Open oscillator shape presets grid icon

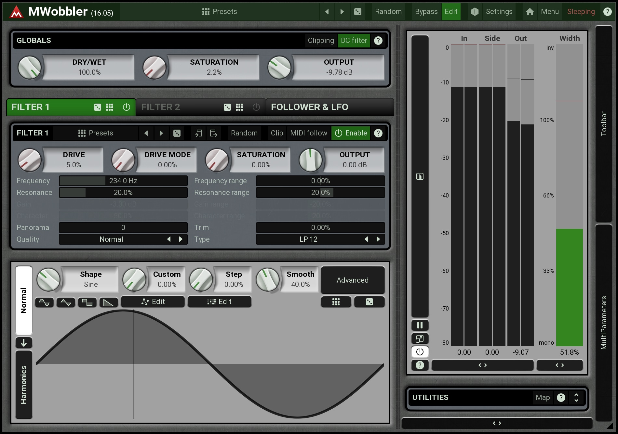click(x=336, y=302)
